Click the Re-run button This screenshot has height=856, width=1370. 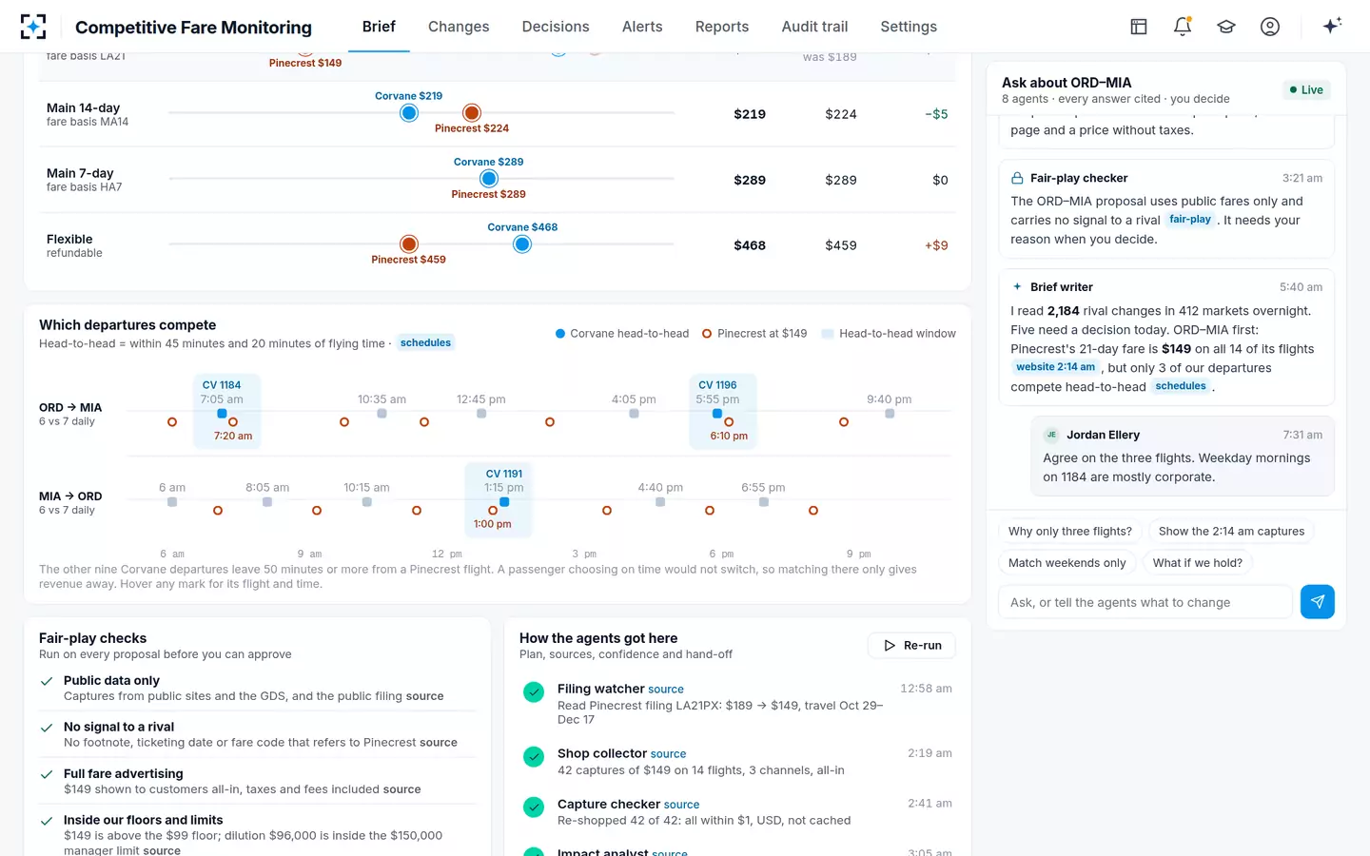click(x=911, y=645)
